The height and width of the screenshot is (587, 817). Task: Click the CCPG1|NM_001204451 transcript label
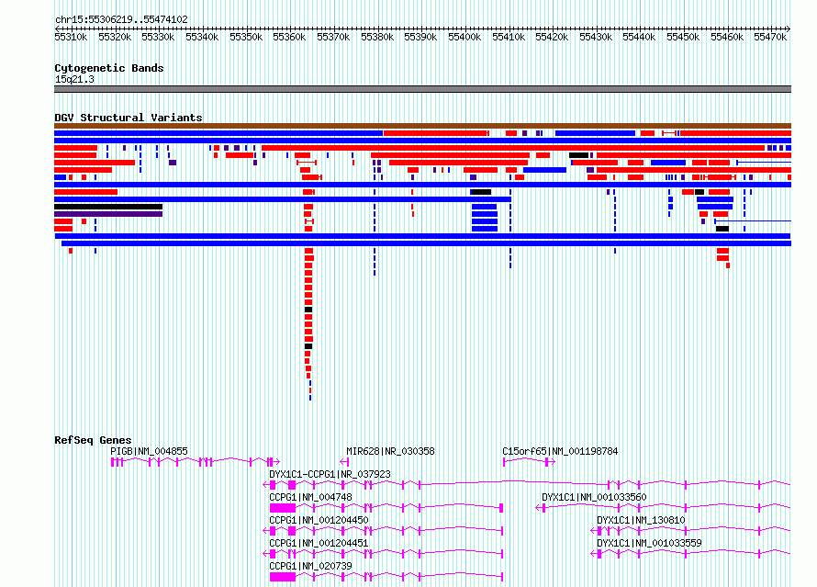(319, 543)
